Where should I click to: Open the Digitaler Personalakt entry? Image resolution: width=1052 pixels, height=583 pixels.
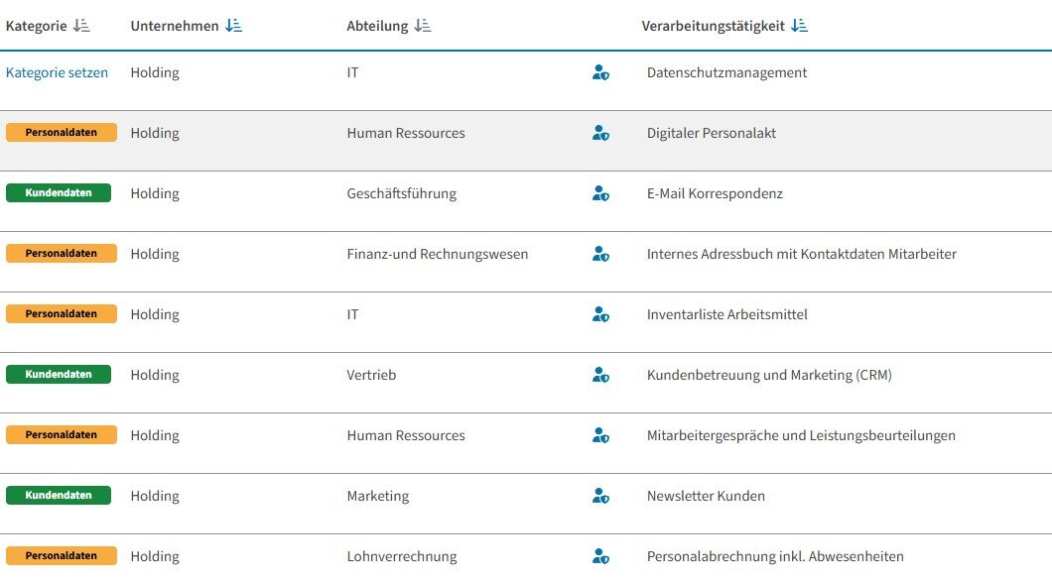712,133
